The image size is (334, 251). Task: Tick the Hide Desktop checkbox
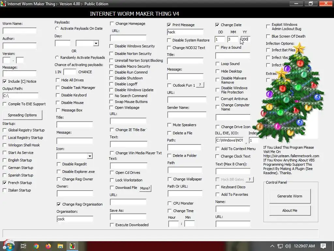218,71
